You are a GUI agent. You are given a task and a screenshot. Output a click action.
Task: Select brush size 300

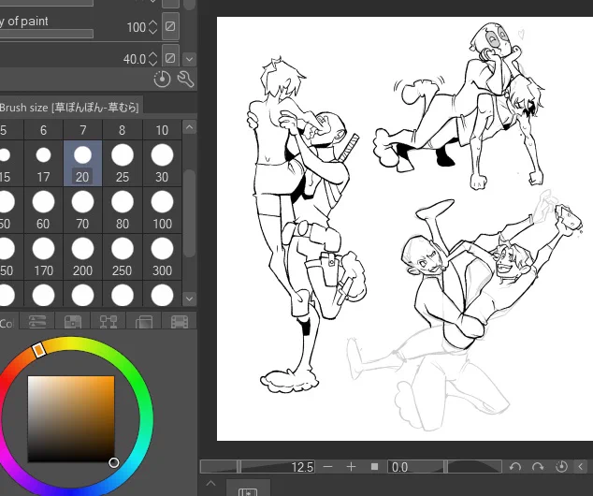[162, 257]
